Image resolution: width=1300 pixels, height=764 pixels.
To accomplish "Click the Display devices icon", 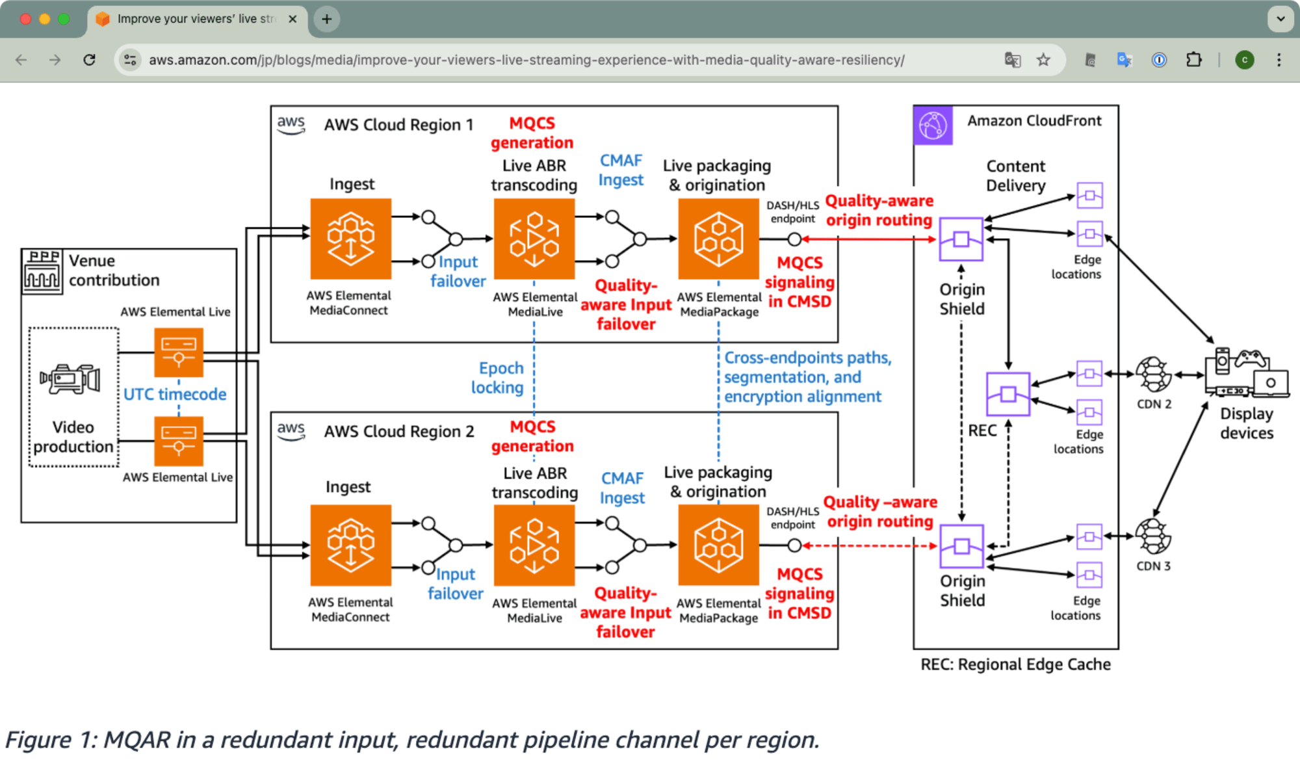I will (1247, 372).
